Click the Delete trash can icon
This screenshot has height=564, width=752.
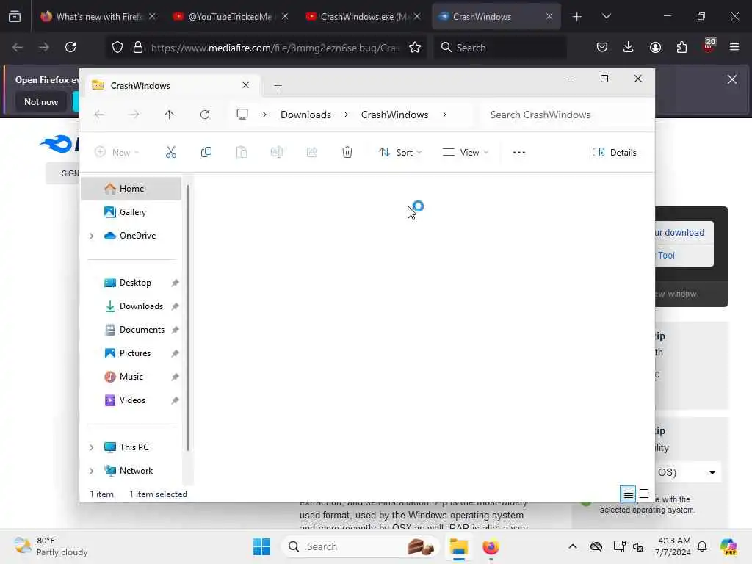347,153
